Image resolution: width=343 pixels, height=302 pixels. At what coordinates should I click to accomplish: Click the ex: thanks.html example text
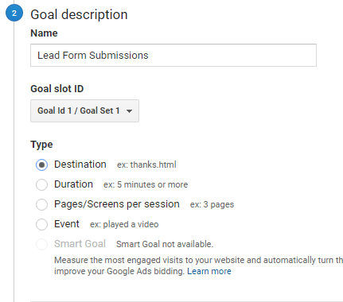(146, 165)
